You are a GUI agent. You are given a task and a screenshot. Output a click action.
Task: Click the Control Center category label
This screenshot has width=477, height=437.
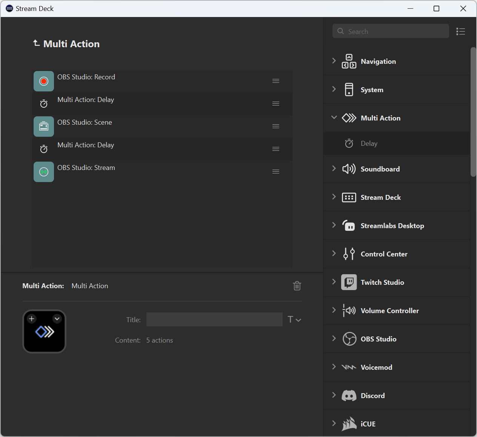point(384,254)
